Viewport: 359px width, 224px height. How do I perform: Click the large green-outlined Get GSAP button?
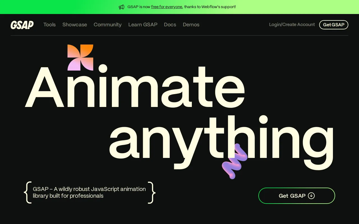tap(297, 196)
